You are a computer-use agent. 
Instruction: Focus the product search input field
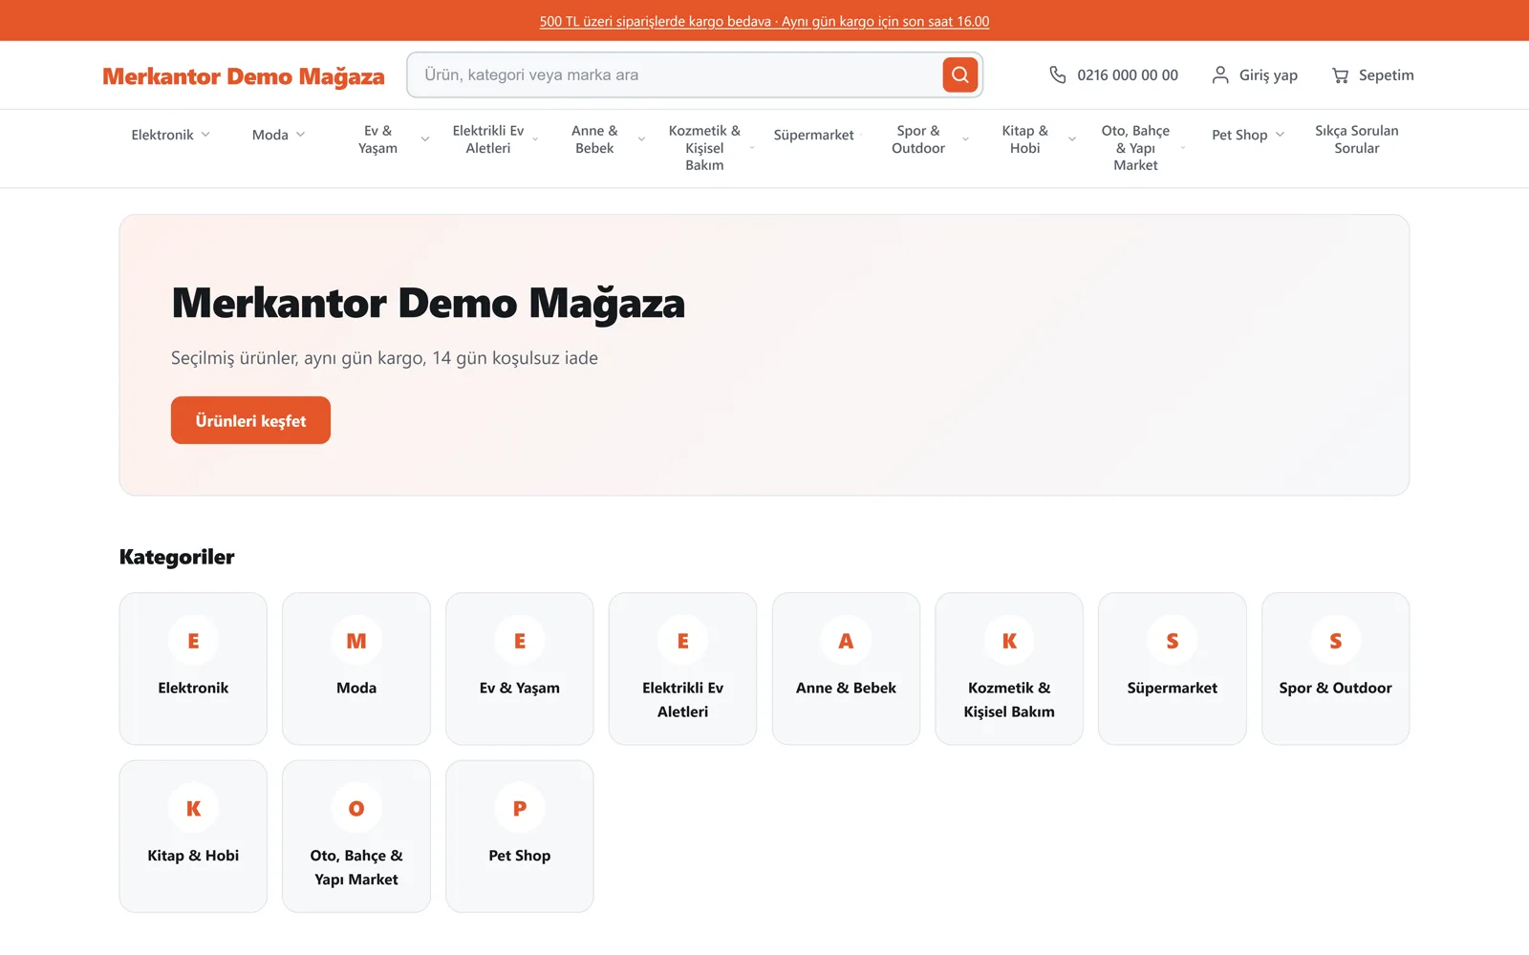coord(675,74)
